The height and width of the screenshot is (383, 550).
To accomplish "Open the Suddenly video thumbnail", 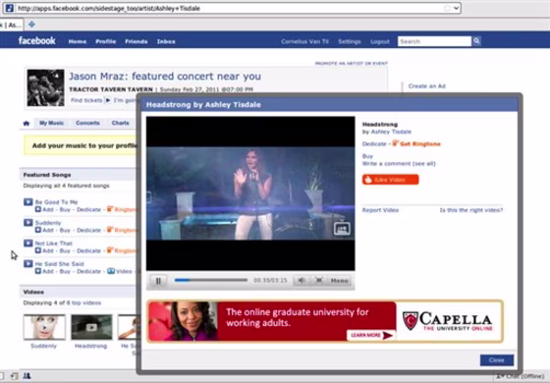I will pos(44,327).
